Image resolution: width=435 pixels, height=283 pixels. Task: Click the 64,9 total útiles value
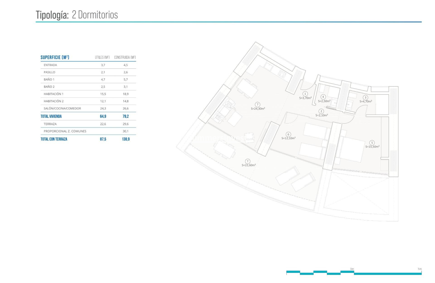click(103, 116)
